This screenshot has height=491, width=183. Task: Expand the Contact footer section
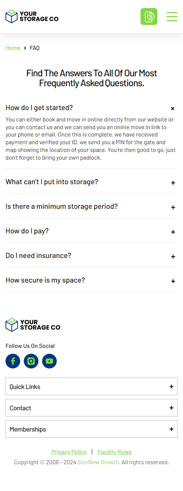point(91,408)
